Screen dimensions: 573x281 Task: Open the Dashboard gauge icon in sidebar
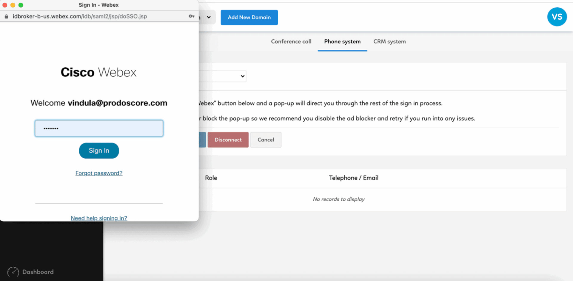tap(13, 272)
